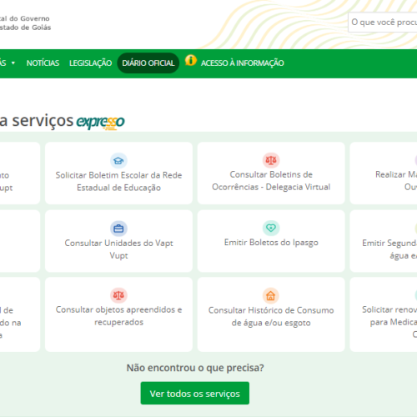Open ACESSO À INFORMAÇÃO in the navbar
This screenshot has width=417, height=417.
coord(243,63)
